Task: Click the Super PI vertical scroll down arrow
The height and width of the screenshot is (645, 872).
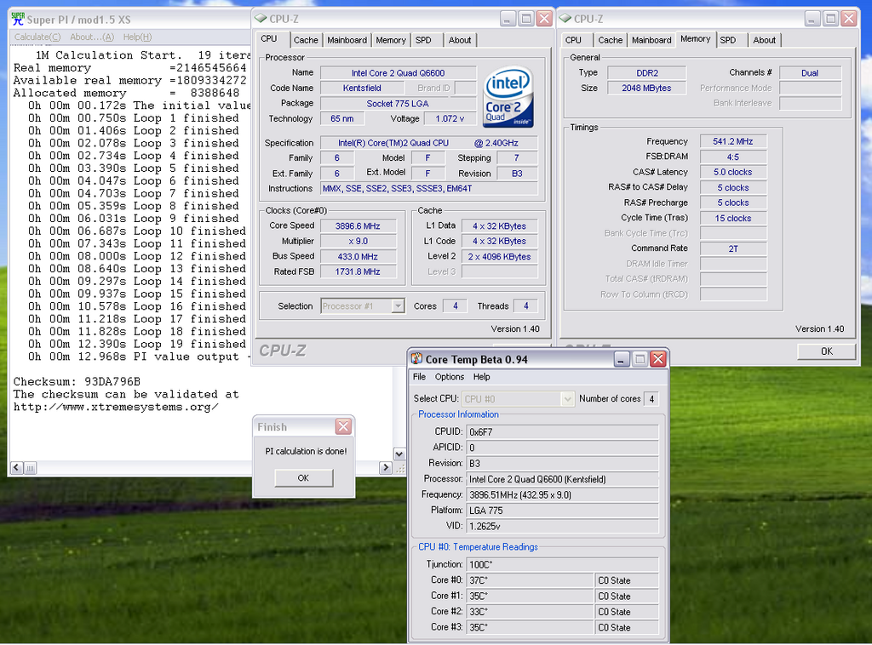Action: point(399,454)
